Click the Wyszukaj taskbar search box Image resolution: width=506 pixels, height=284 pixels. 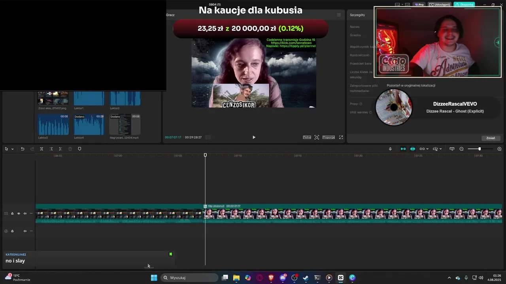(190, 278)
